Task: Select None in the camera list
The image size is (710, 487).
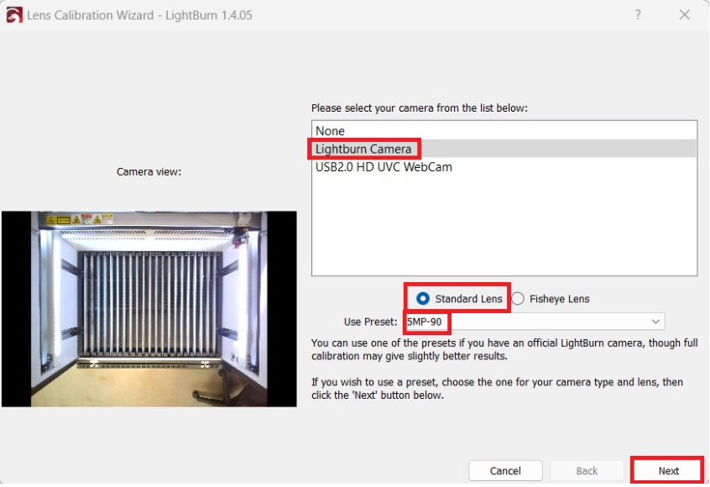Action: (504, 131)
